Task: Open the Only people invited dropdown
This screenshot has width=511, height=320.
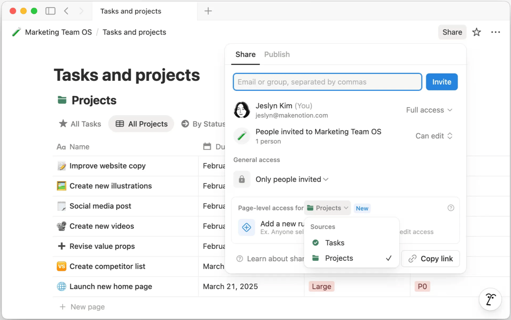Action: [292, 179]
